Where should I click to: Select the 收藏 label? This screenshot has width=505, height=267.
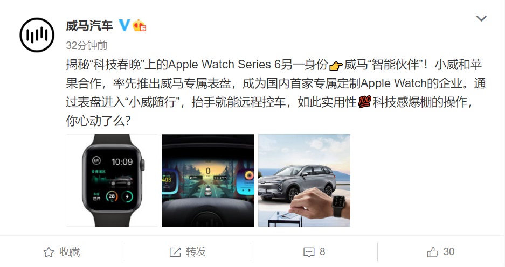(x=70, y=251)
